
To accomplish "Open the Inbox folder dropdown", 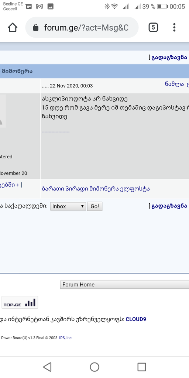I will [68, 206].
